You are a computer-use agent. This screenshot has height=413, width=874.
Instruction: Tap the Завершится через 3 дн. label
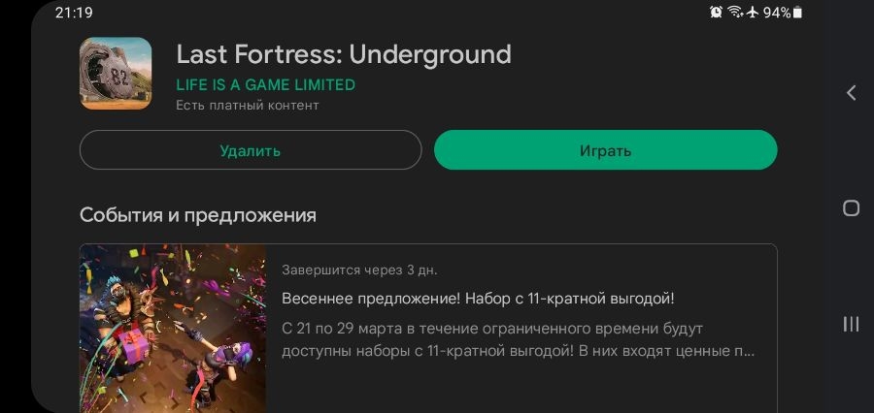(359, 270)
